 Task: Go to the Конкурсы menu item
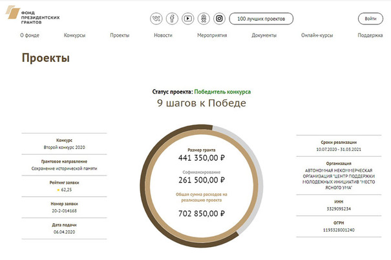click(x=74, y=35)
